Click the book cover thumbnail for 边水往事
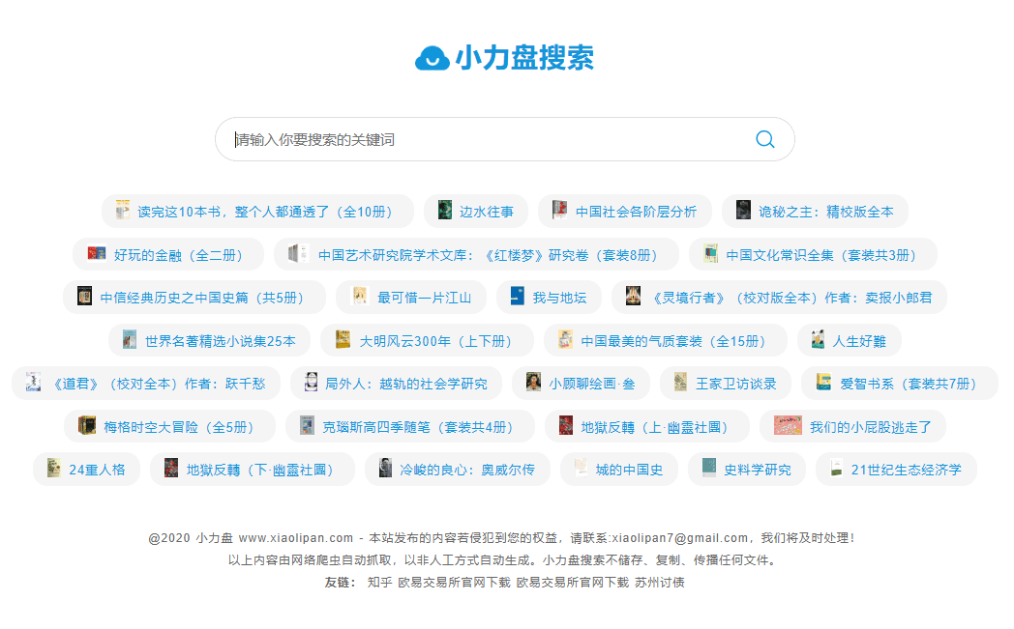The image size is (1014, 629). pyautogui.click(x=445, y=211)
